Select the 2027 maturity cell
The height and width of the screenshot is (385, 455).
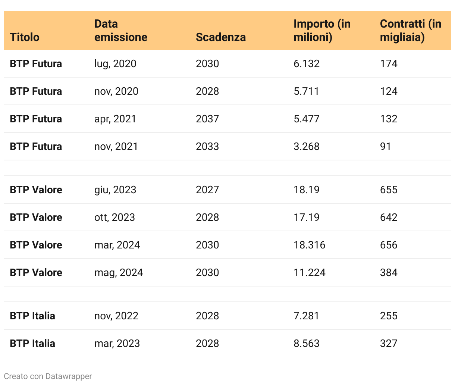[x=207, y=190]
